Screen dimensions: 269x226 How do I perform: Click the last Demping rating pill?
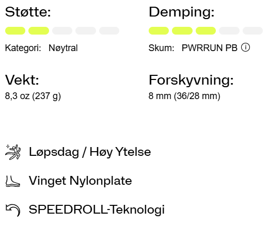point(252,31)
